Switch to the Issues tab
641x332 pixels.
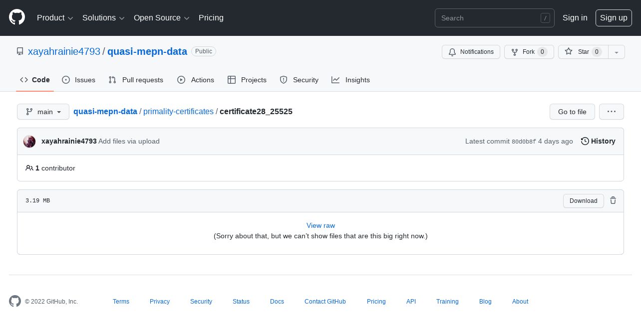pyautogui.click(x=79, y=80)
